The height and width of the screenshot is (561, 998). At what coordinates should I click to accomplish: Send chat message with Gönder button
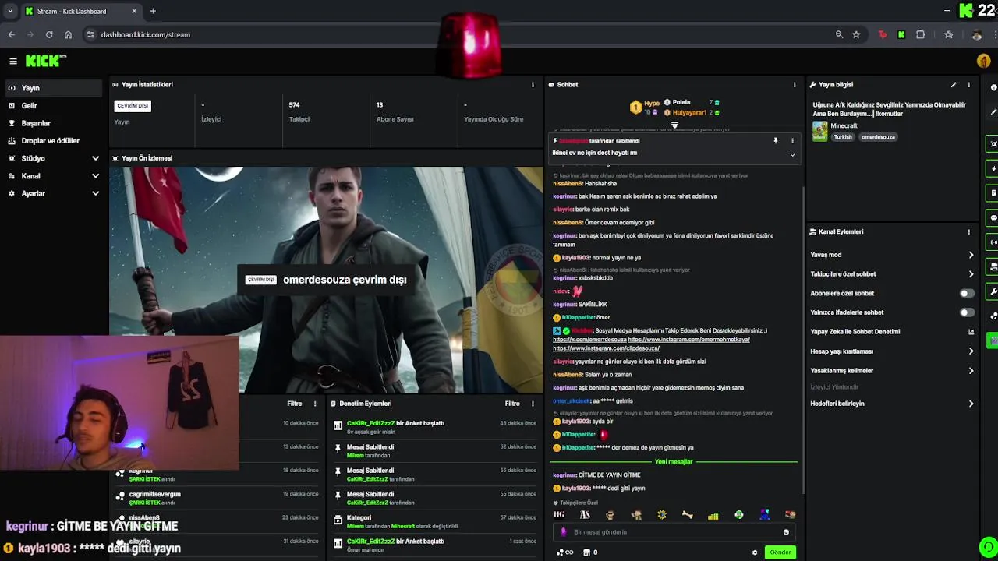780,552
